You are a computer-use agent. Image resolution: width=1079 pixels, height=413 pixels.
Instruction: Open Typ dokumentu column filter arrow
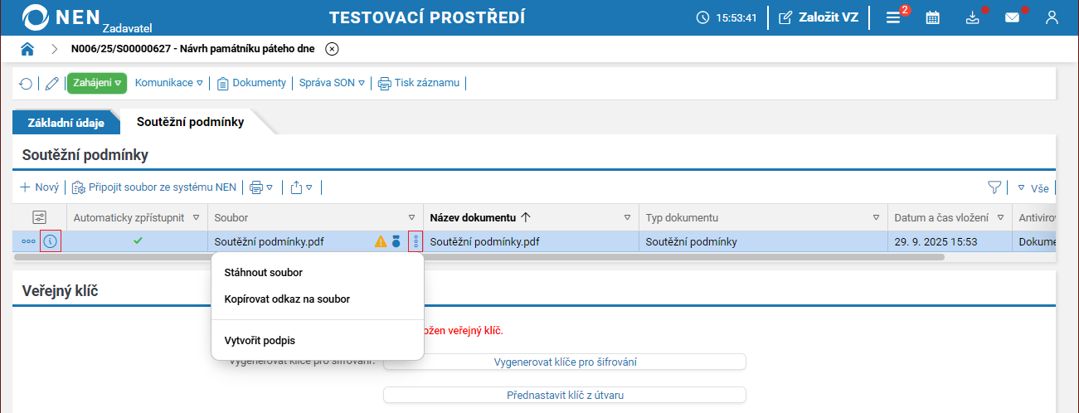pos(877,217)
